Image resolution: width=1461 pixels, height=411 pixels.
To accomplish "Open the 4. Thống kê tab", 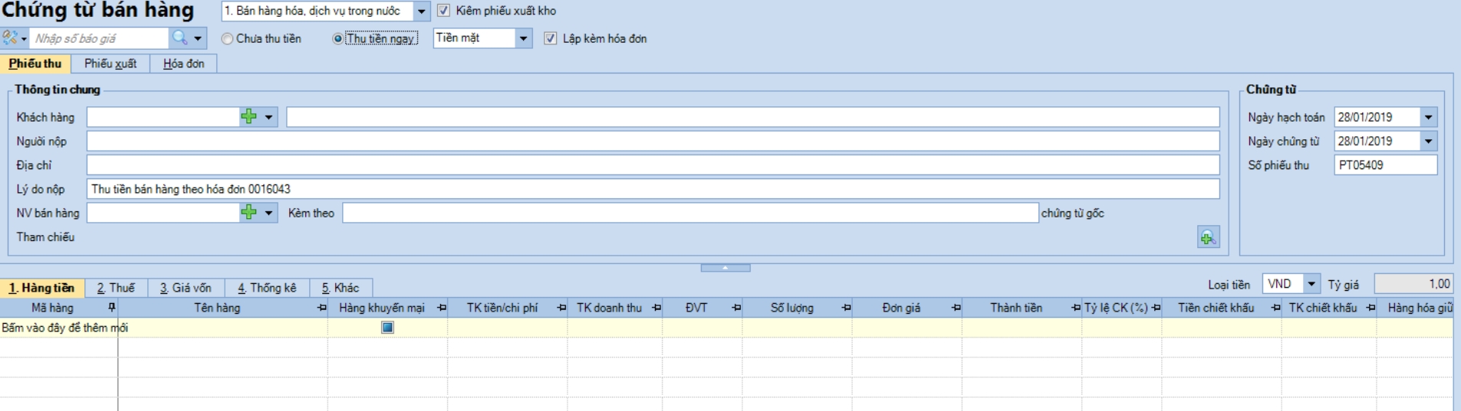I will pos(267,288).
